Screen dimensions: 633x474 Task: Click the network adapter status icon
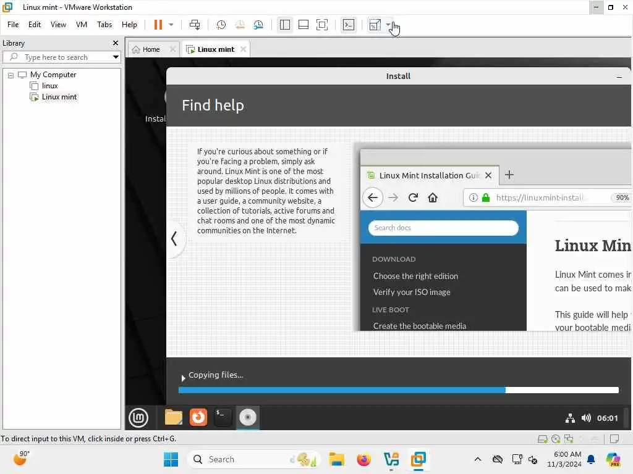click(569, 439)
